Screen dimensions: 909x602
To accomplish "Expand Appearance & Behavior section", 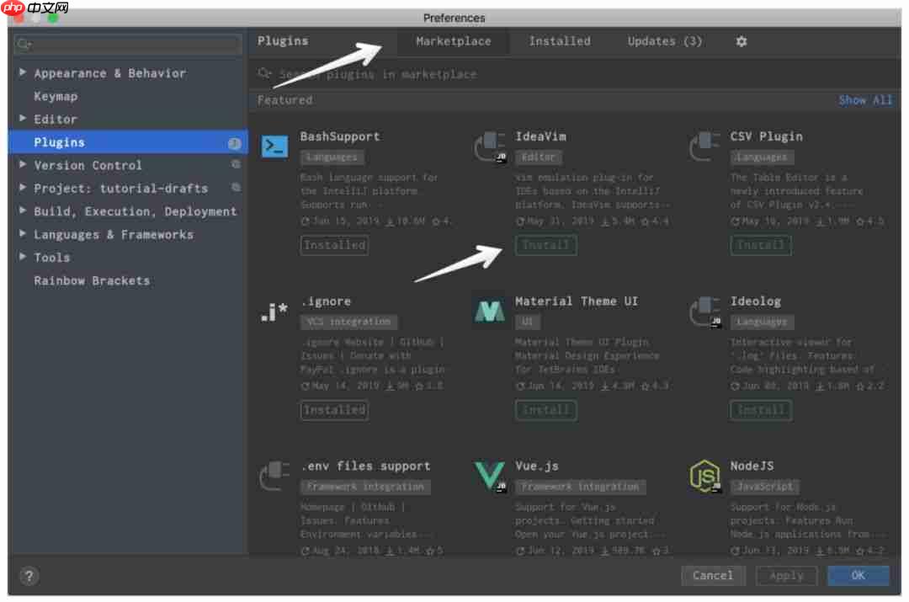I will click(x=22, y=73).
